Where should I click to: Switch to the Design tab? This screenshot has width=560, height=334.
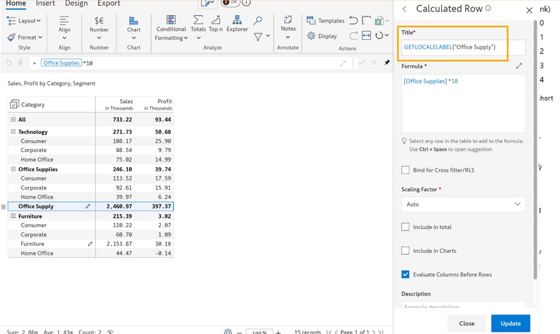76,3
